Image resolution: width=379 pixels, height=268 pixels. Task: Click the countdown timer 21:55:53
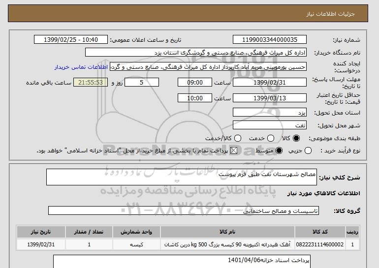[x=91, y=82]
